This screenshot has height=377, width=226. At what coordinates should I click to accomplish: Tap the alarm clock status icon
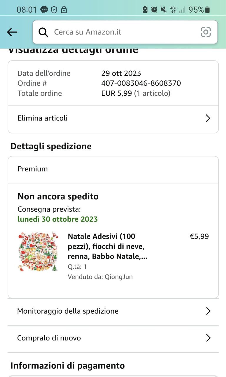154,10
